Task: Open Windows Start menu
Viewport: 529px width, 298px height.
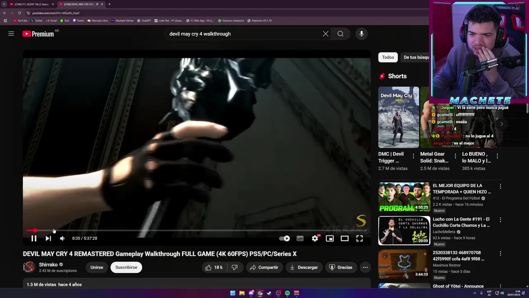Action: click(233, 293)
